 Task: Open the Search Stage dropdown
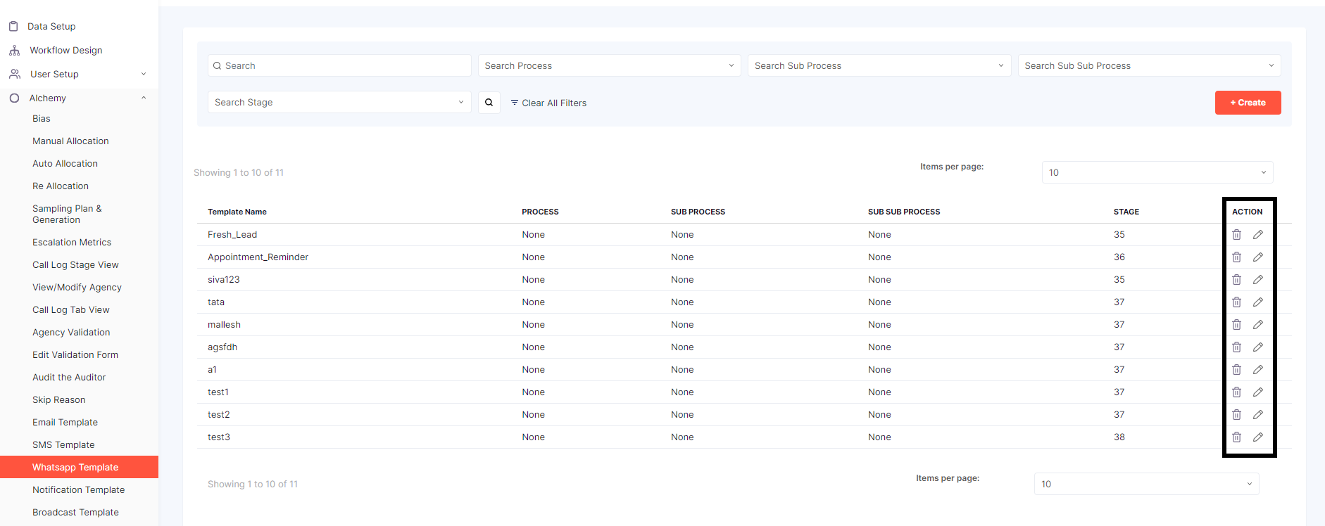339,103
